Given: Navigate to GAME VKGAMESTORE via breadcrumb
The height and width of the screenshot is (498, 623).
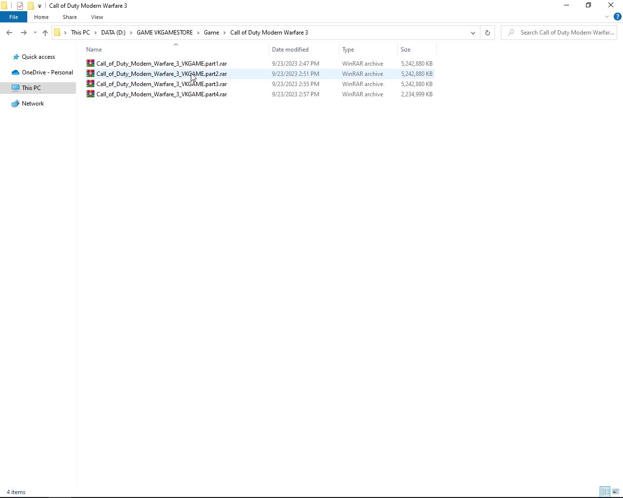Looking at the screenshot, I should 165,32.
